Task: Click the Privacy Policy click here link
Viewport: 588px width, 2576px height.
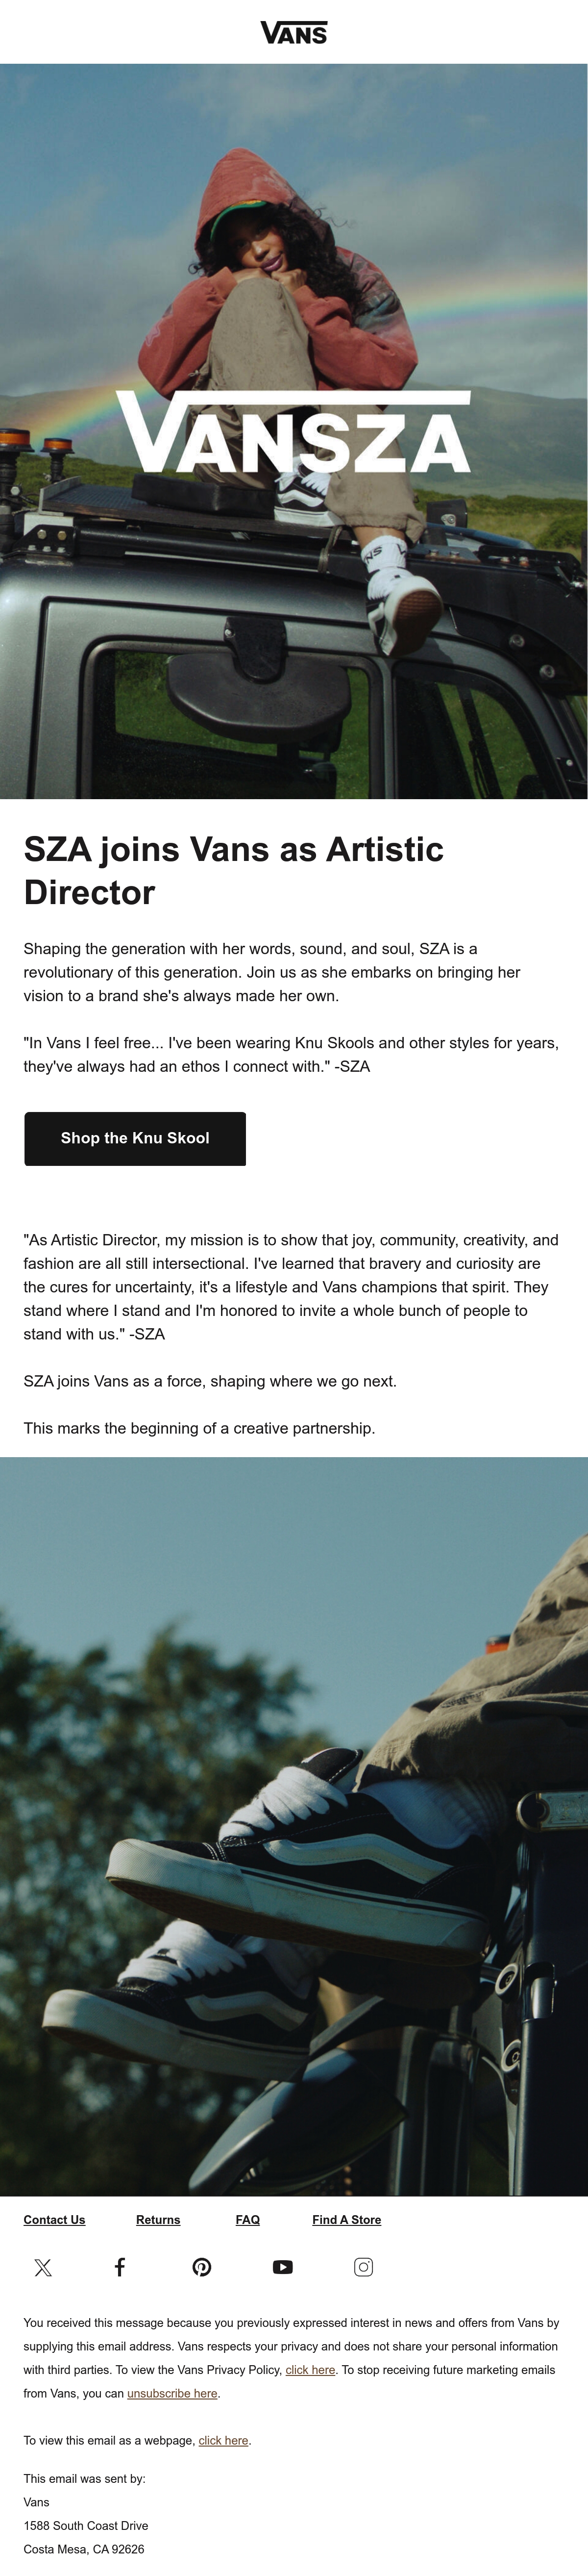Action: (310, 2369)
